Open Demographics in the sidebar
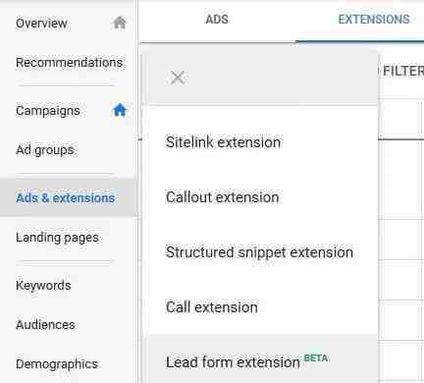424x383 pixels. coord(57,364)
